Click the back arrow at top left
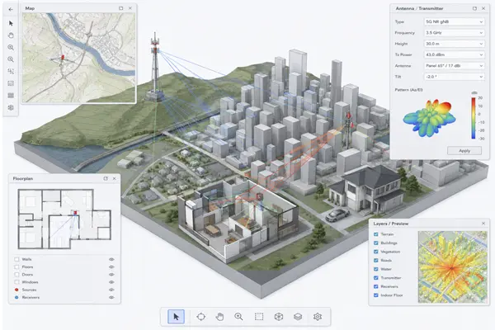The height and width of the screenshot is (330, 495). pyautogui.click(x=11, y=9)
